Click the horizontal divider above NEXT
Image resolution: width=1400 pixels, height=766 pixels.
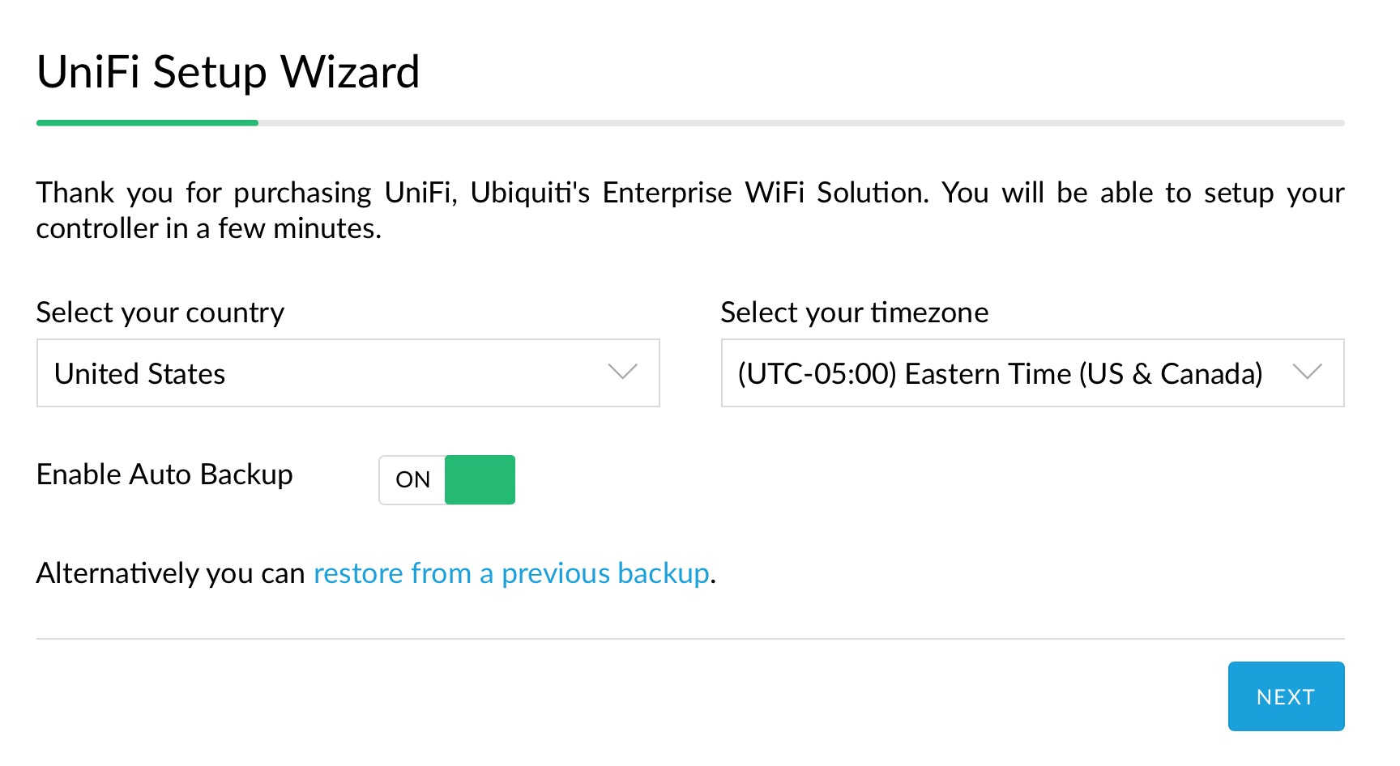point(690,639)
